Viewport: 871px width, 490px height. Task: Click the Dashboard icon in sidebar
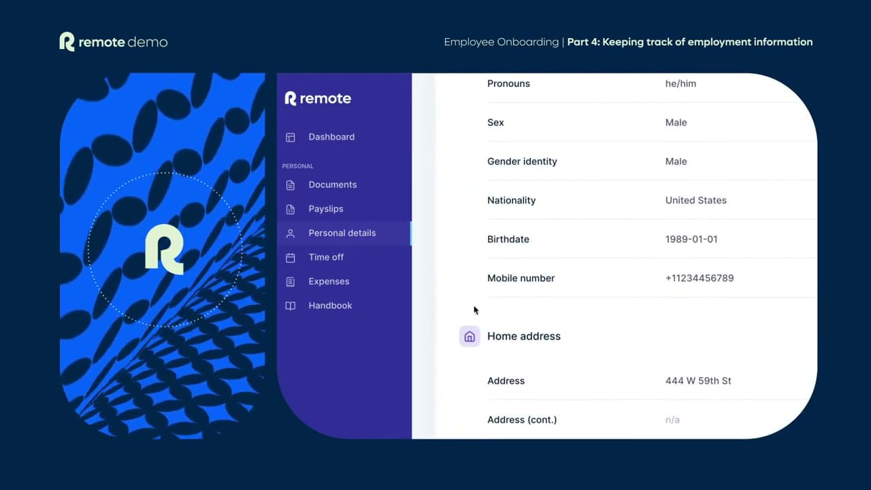pos(291,137)
